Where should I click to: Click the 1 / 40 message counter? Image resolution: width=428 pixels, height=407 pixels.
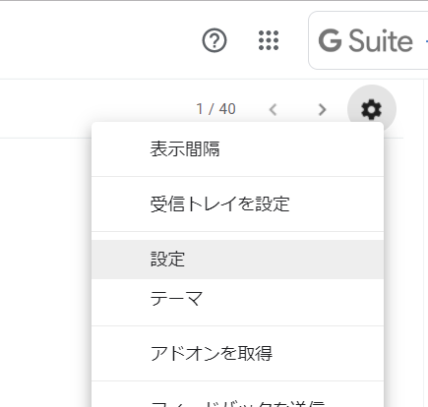tap(215, 109)
